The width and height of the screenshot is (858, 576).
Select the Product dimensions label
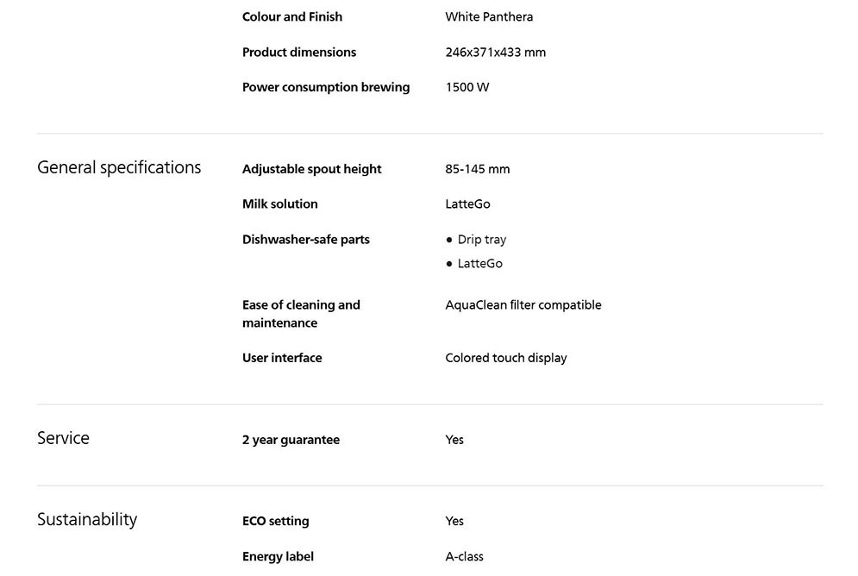tap(299, 52)
